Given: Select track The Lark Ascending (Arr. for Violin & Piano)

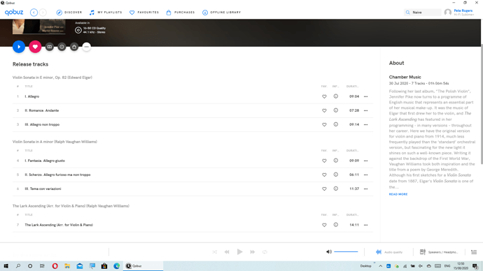Looking at the screenshot, I should (x=59, y=225).
